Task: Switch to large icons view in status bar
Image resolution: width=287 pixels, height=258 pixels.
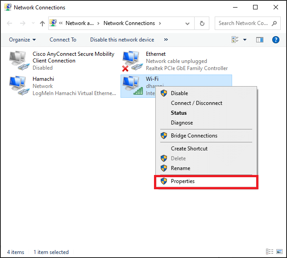Action: click(x=279, y=252)
